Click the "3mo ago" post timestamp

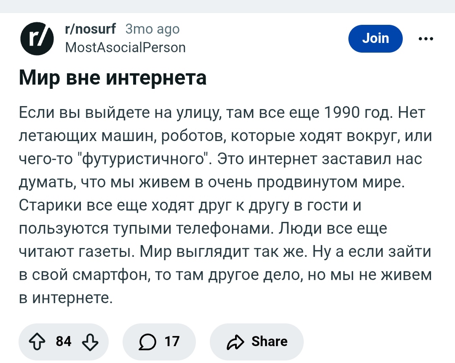(153, 29)
